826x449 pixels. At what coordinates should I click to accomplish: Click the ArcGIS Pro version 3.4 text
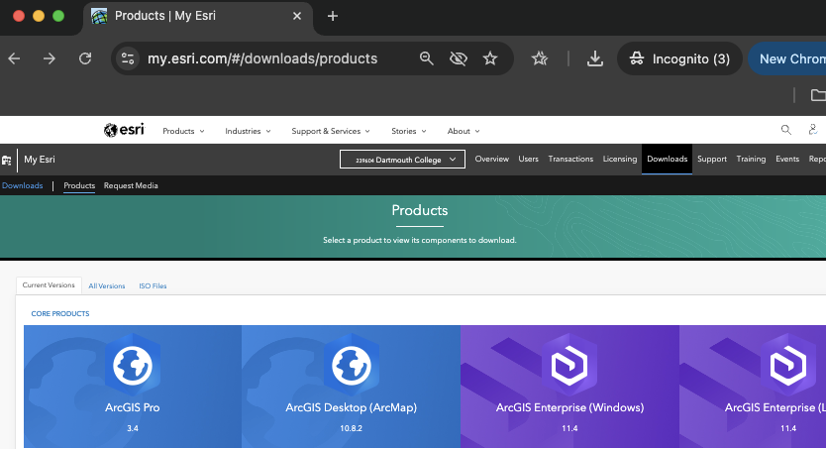[x=133, y=428]
